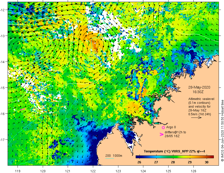Click the IMOS copyright timestamp text
Image resolution: width=224 pixels, height=173 pixels.
tap(222, 131)
